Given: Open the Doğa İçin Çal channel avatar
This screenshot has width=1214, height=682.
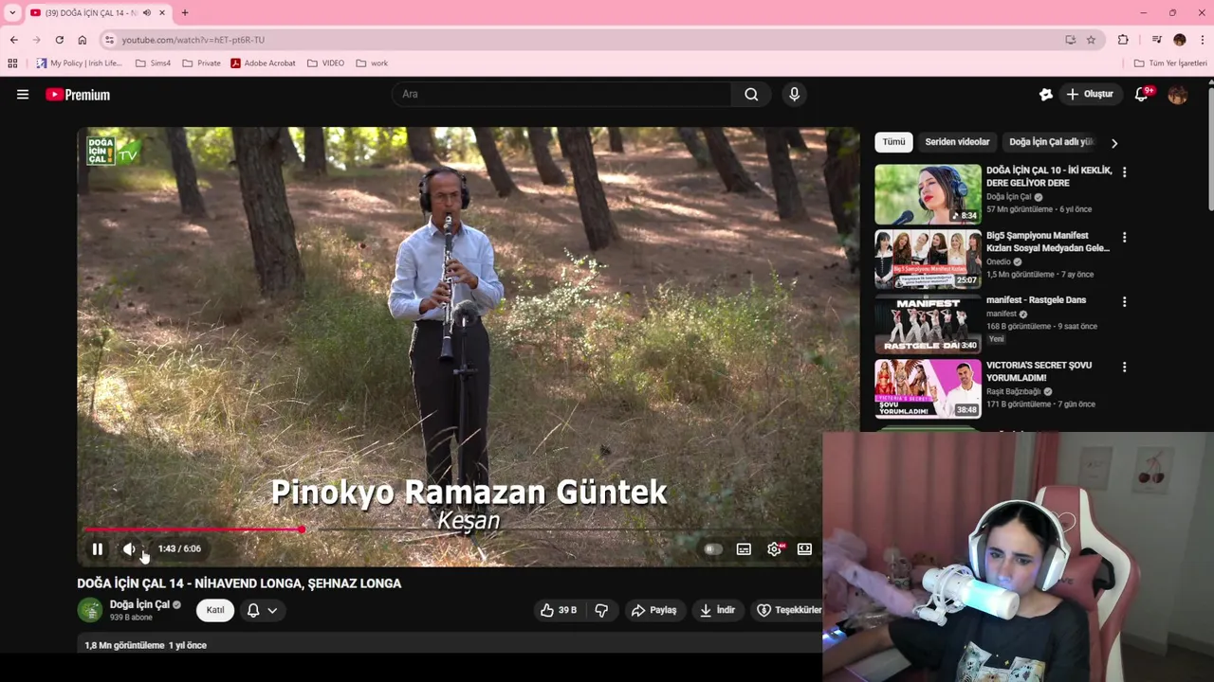Looking at the screenshot, I should (90, 610).
